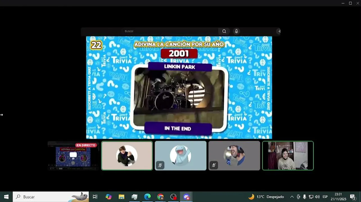This screenshot has height=202, width=361.
Task: Click the Meet Now tray icon
Action: click(x=298, y=197)
